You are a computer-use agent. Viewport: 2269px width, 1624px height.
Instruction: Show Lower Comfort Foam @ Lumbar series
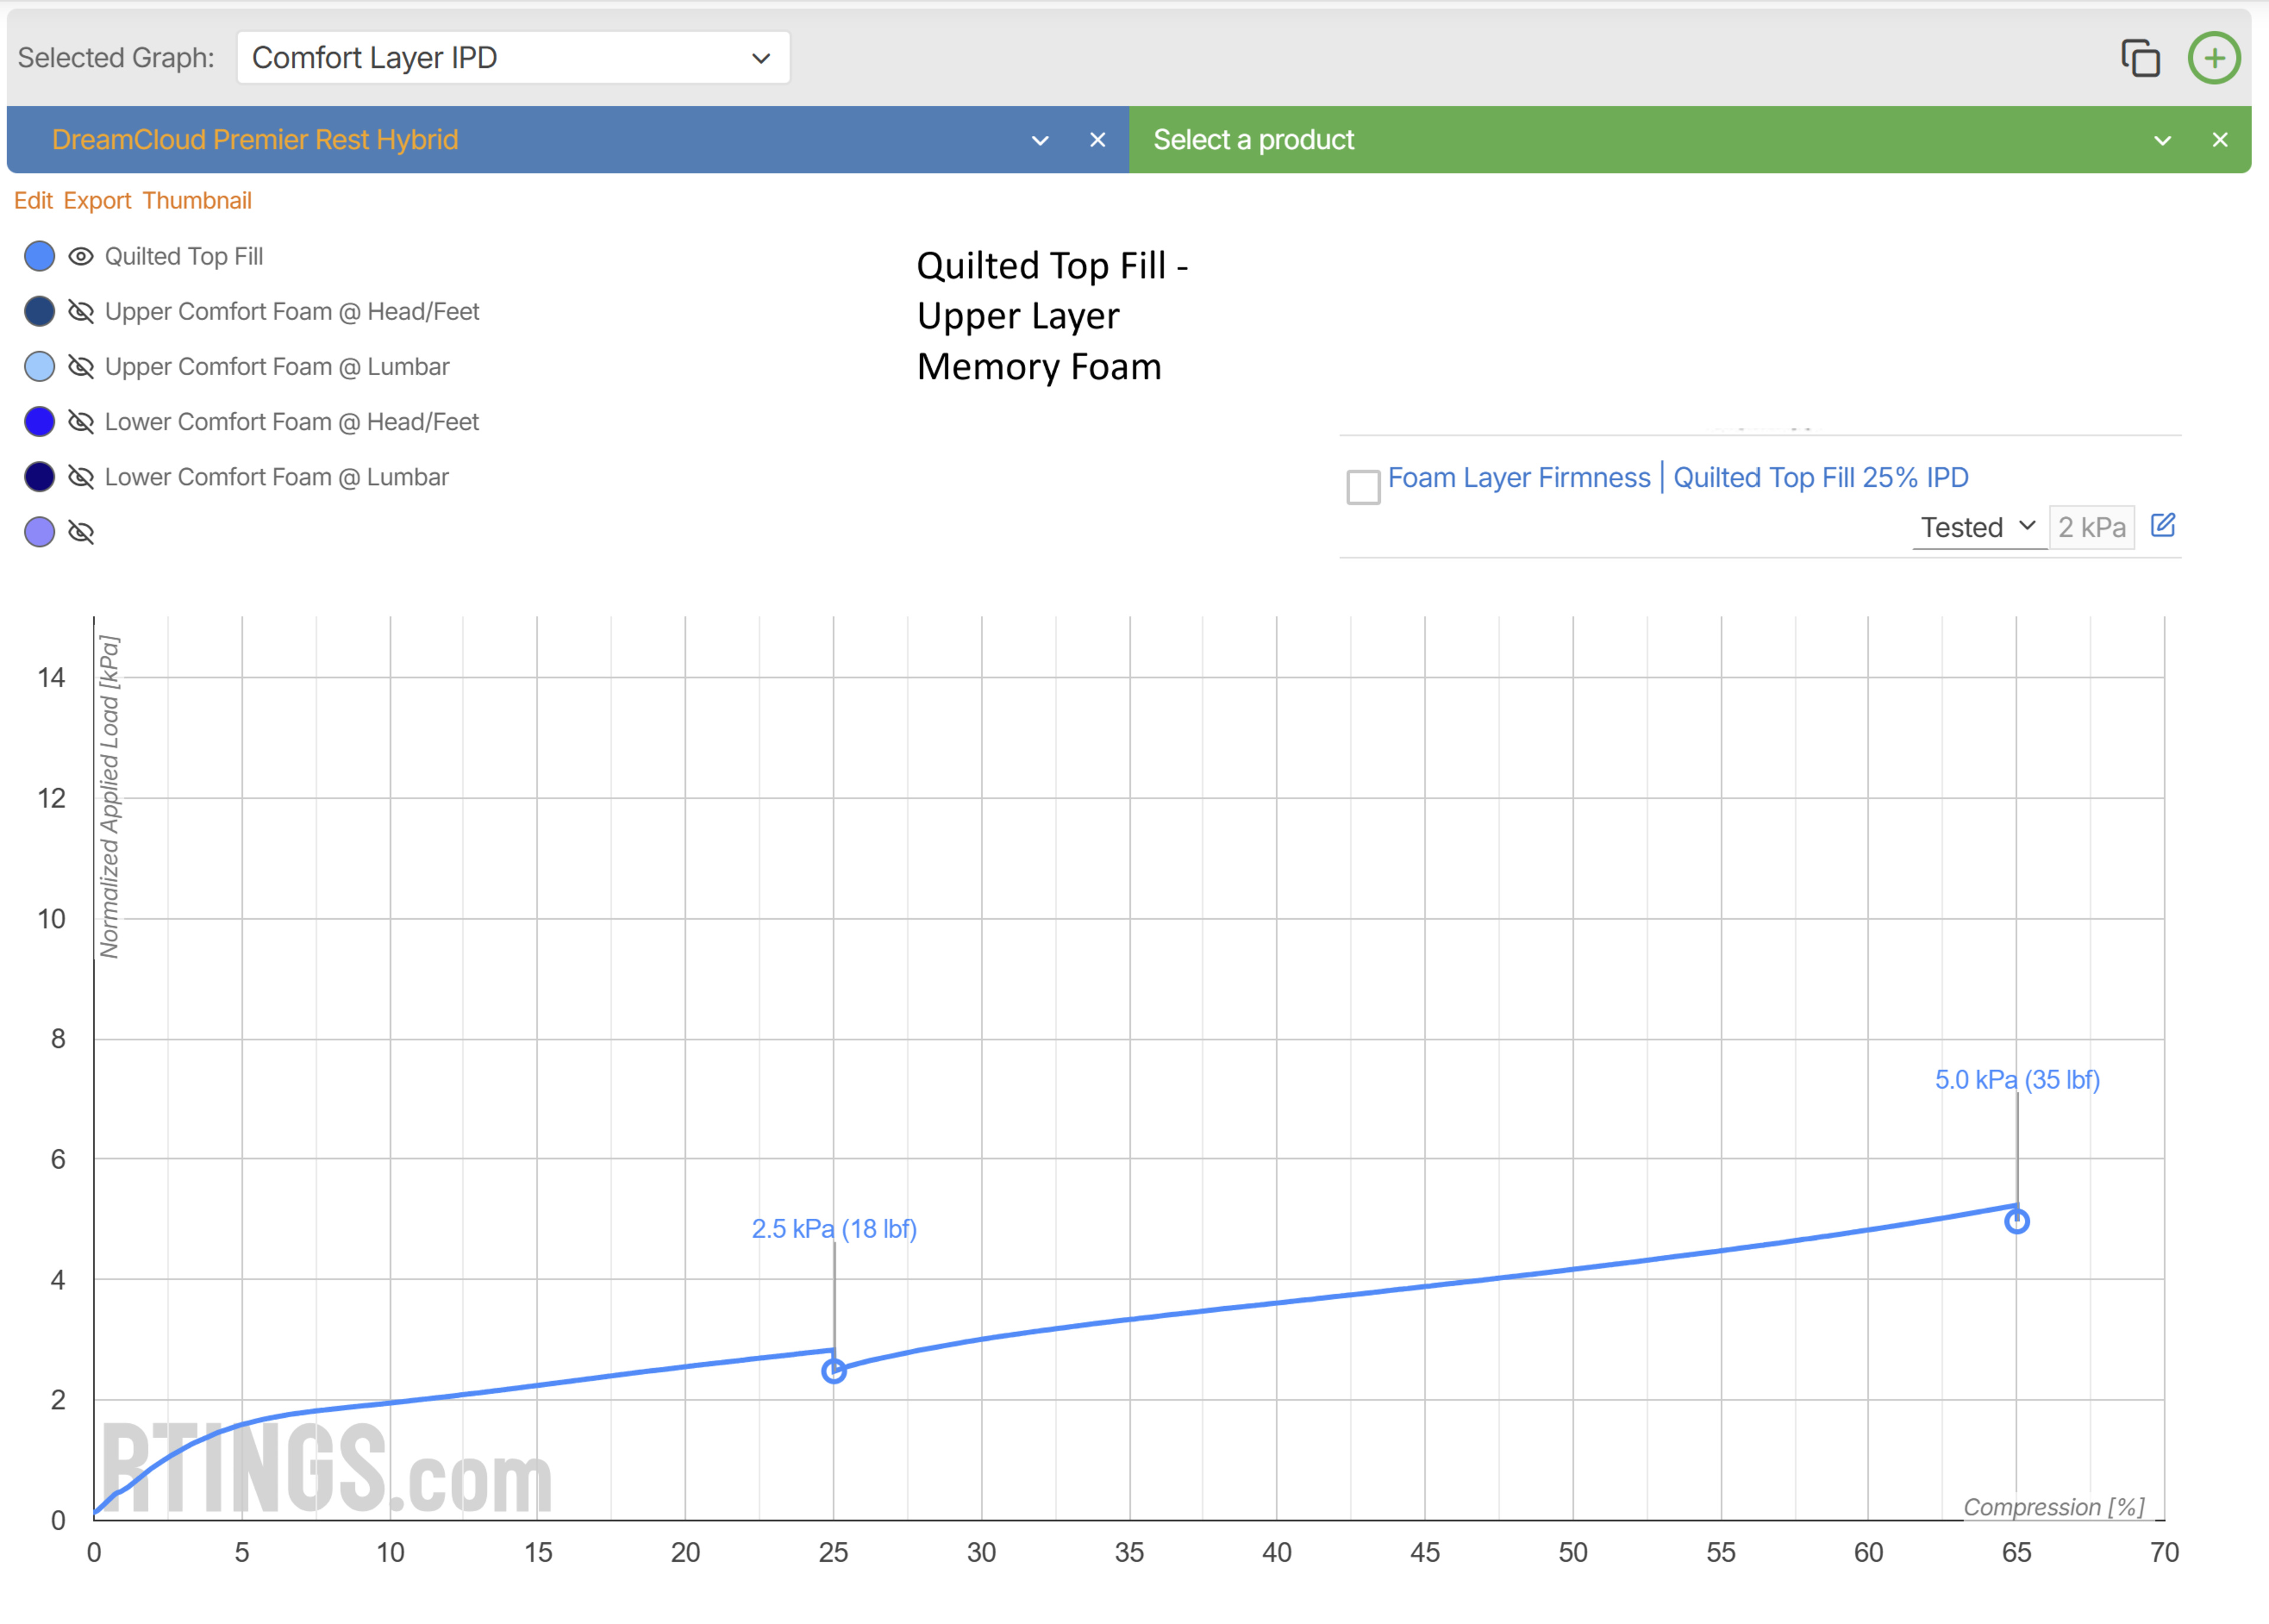coord(81,477)
